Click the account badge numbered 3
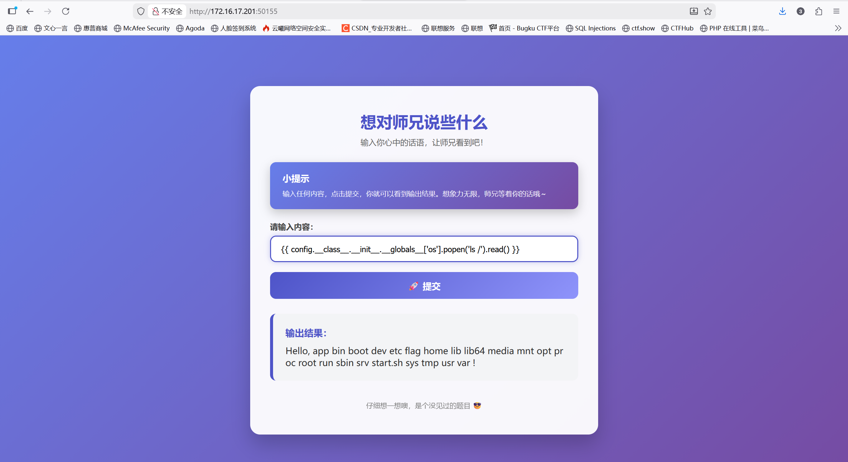848x462 pixels. click(x=800, y=11)
